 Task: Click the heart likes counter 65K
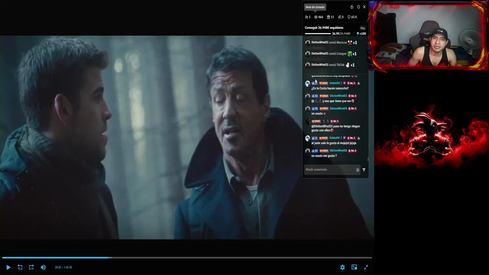click(x=352, y=17)
